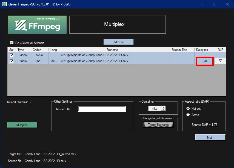Viewport: 234px width, 168px height.
Task: Click the Video row Stream Title cell
Action: pyautogui.click(x=182, y=55)
